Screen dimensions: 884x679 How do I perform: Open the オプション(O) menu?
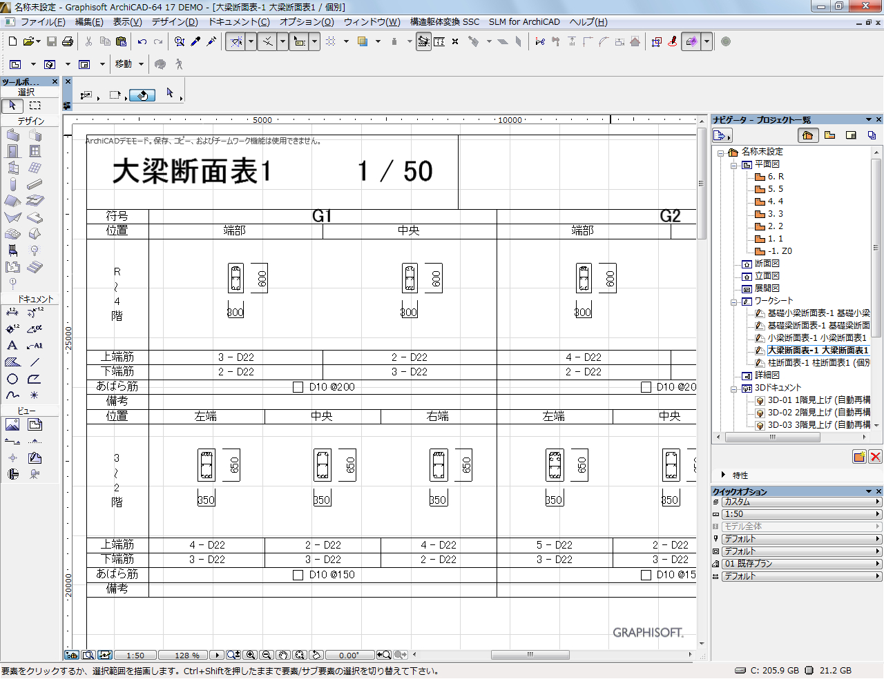(307, 22)
